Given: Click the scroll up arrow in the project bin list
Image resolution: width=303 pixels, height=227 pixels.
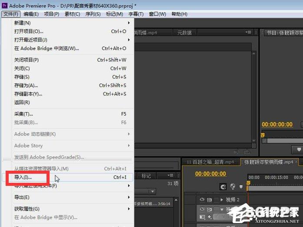Looking at the screenshot, I should (x=176, y=200).
